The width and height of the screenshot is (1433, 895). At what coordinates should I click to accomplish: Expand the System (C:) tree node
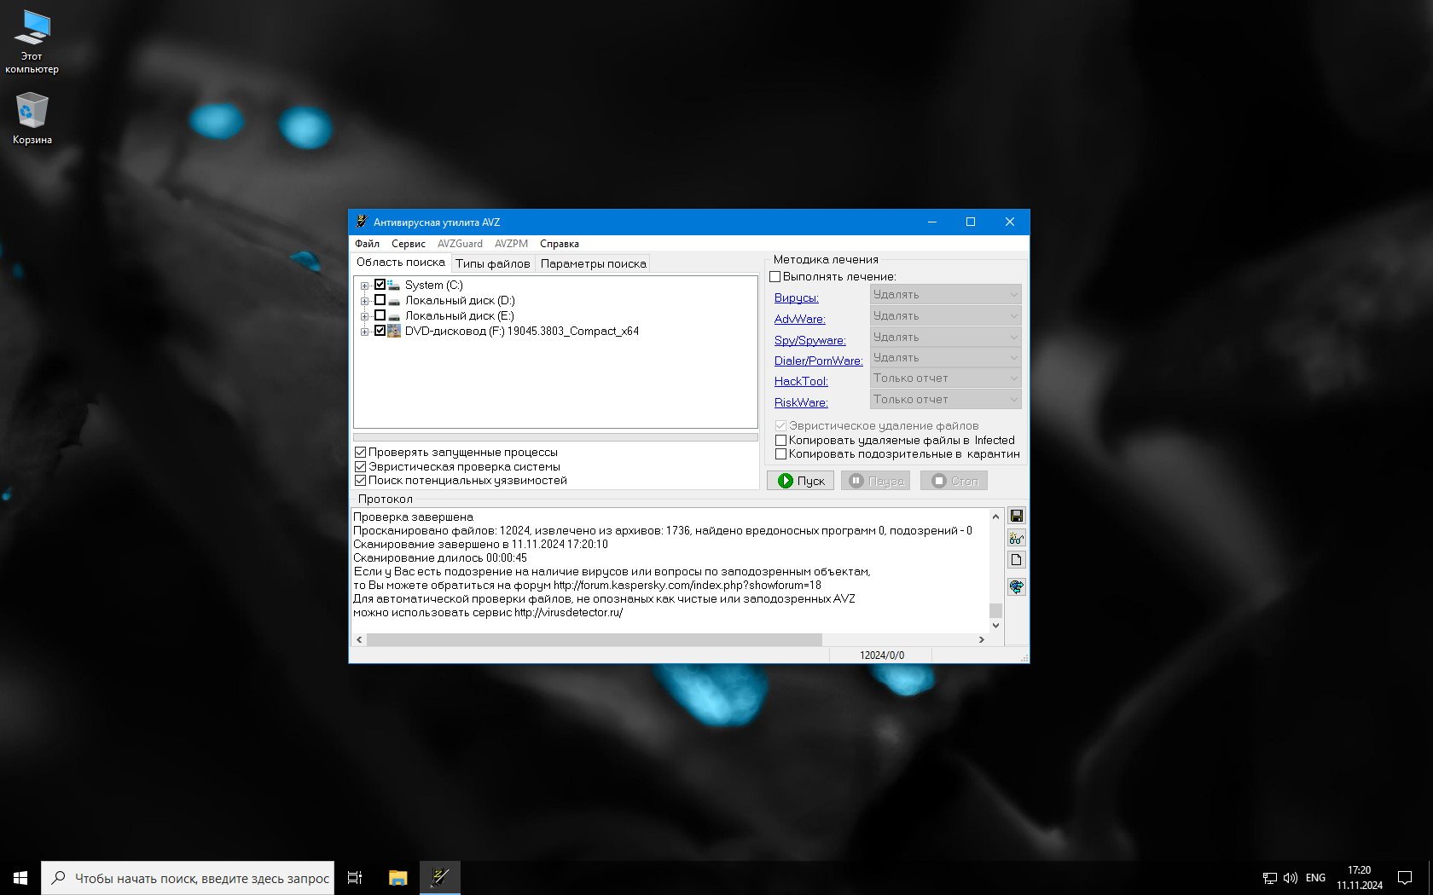click(364, 286)
